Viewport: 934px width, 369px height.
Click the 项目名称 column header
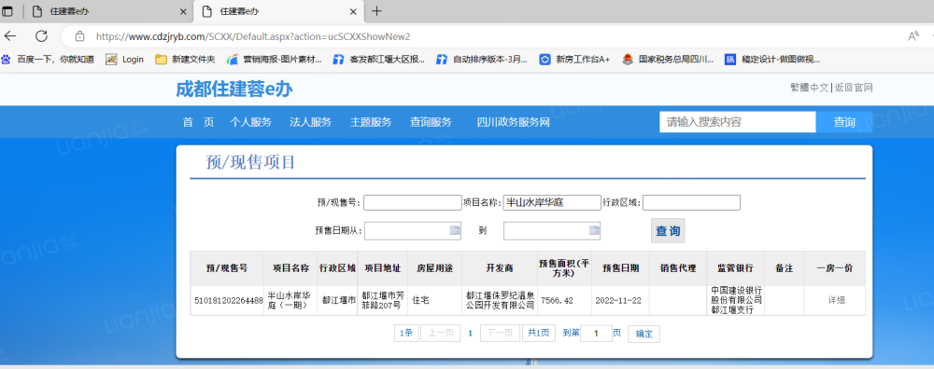click(290, 268)
